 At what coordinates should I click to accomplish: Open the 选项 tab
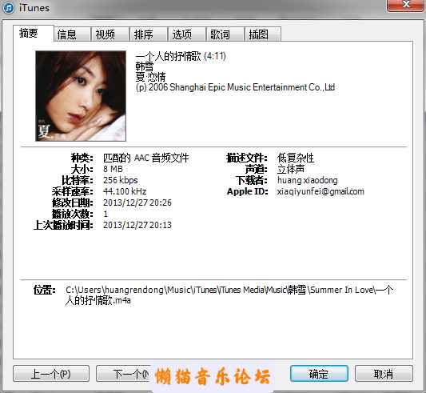187,34
